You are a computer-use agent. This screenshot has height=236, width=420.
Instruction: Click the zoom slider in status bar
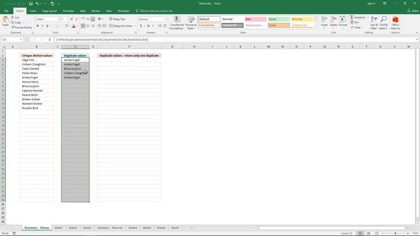click(x=395, y=233)
